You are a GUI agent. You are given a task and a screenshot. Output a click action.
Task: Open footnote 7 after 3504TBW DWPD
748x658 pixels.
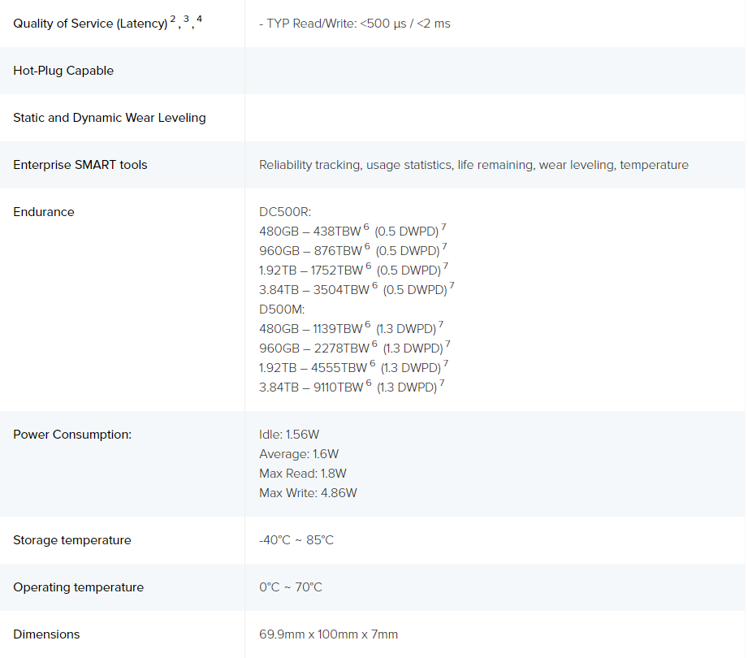[x=452, y=285]
